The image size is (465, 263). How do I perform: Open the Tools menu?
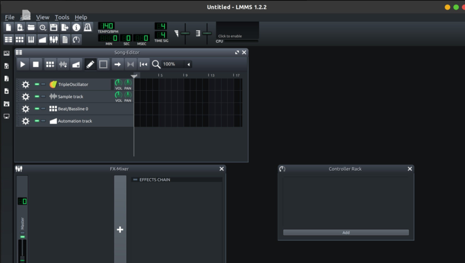(62, 17)
